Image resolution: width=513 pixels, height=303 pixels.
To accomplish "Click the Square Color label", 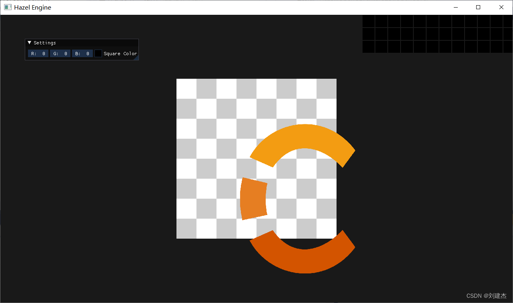I will (120, 54).
